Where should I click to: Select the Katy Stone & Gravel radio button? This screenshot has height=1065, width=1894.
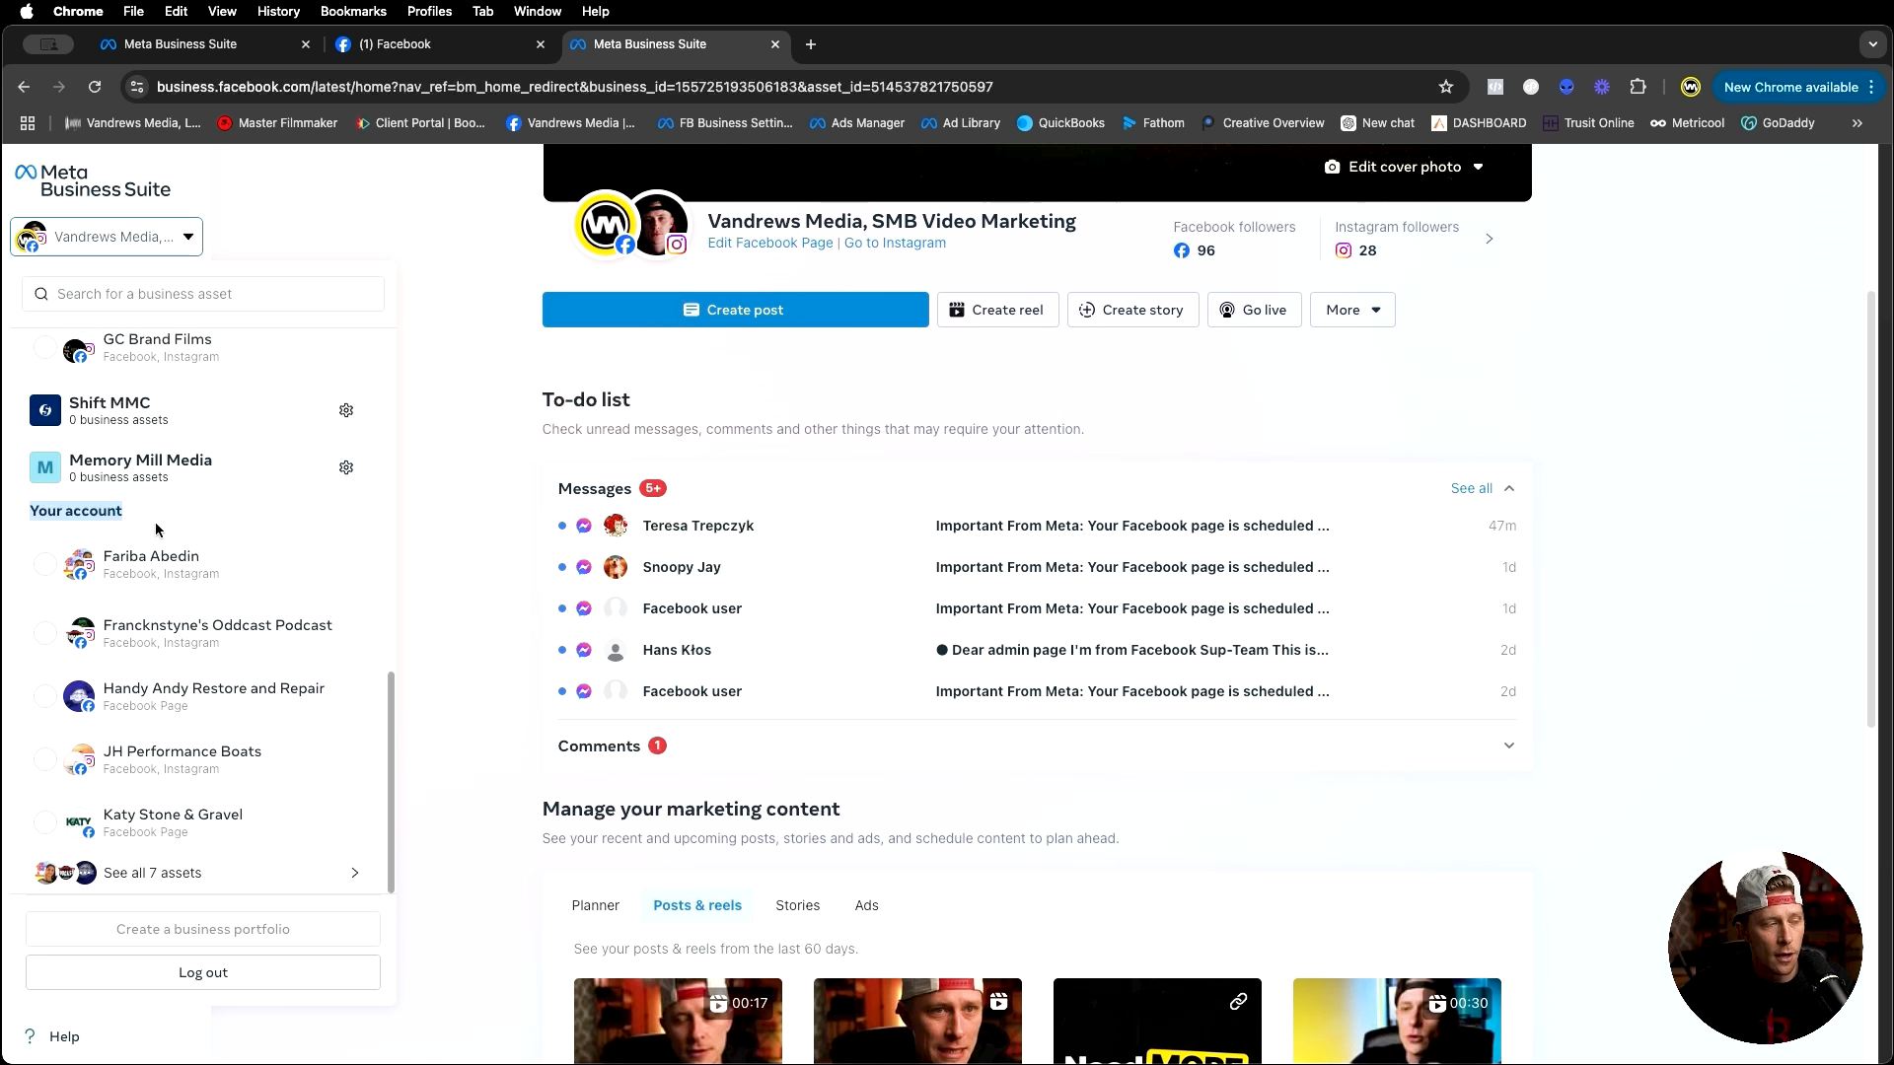click(x=45, y=822)
